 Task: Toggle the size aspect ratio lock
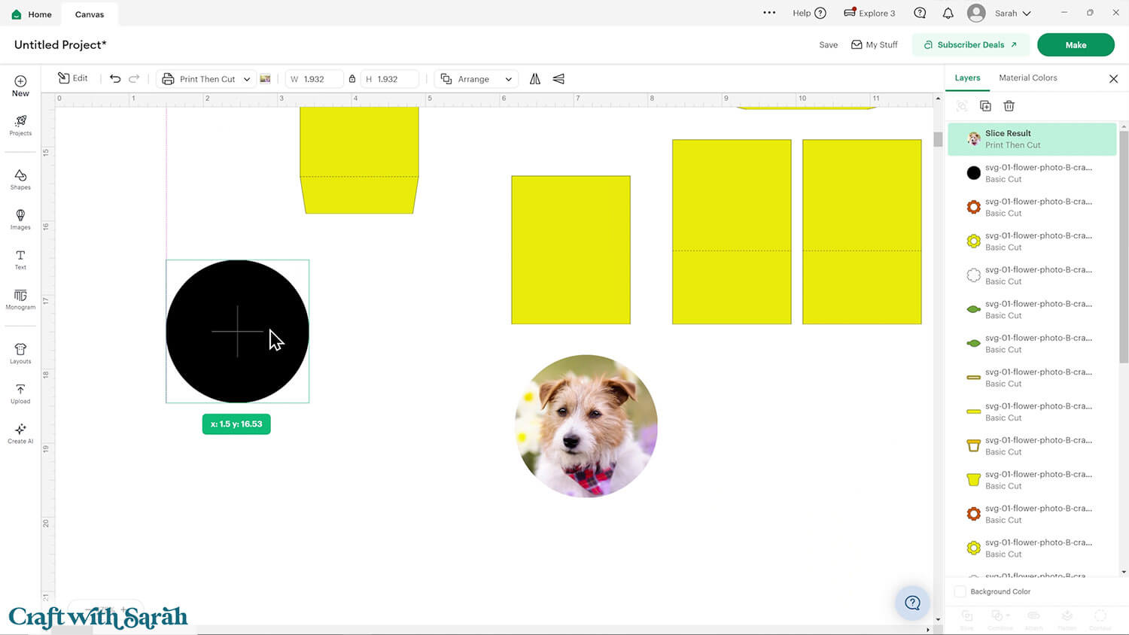click(x=352, y=79)
